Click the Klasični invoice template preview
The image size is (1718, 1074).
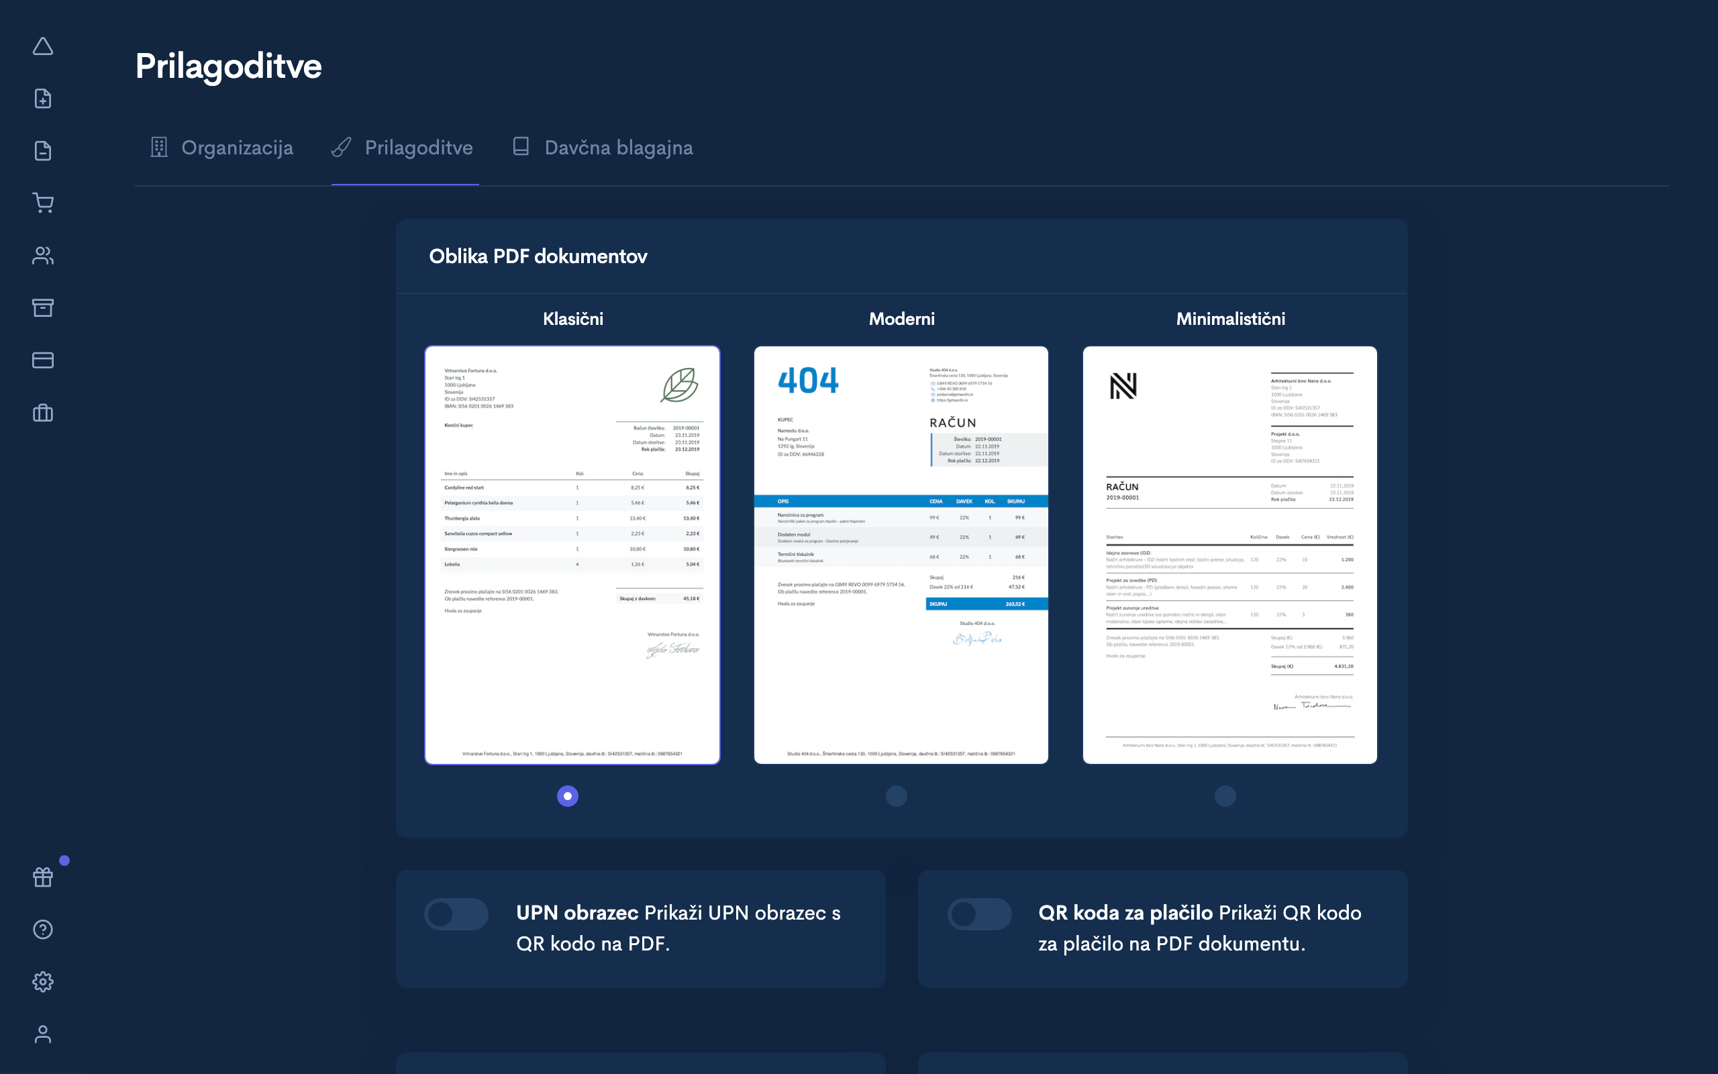pos(572,554)
